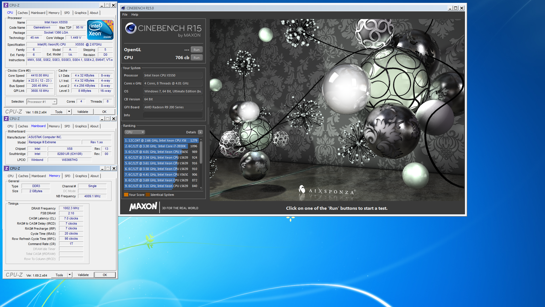Click Ranking list scrollbar up arrow
Screen dimensions: 545x307
(201, 140)
